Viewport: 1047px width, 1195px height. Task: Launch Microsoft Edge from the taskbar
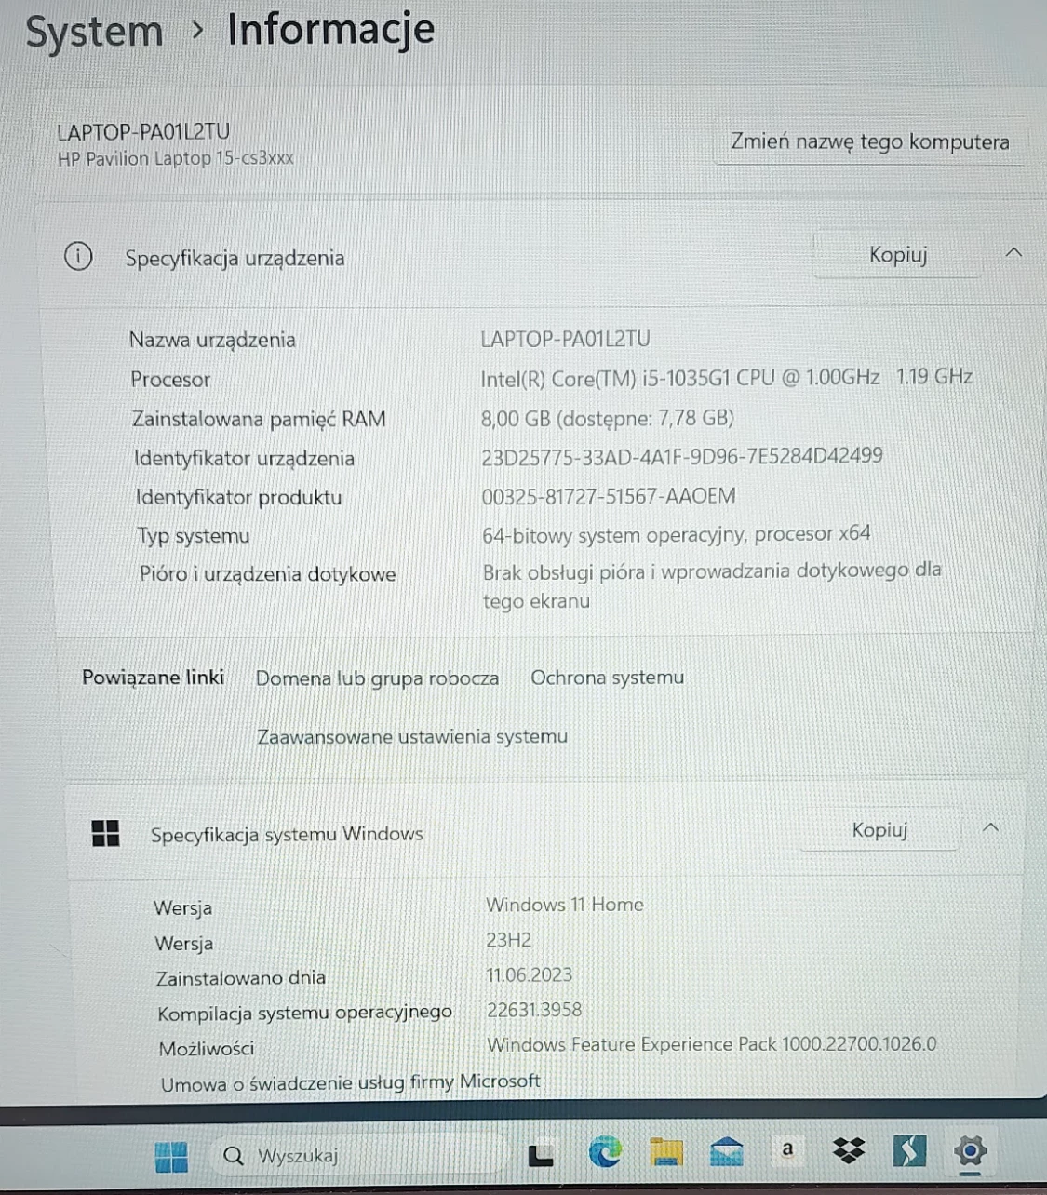pos(605,1153)
